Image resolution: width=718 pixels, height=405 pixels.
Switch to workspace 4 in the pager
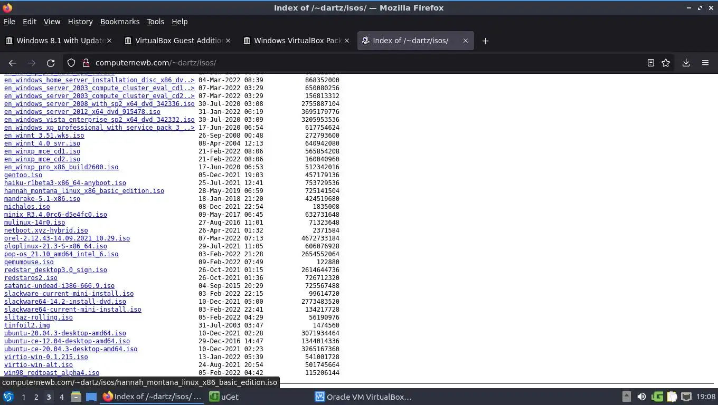[61, 397]
